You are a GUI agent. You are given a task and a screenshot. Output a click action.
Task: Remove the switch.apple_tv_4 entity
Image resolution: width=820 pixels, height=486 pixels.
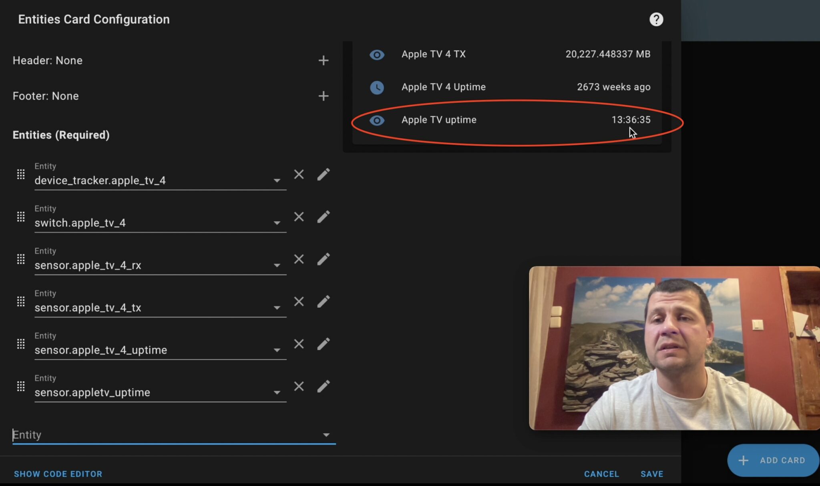299,217
